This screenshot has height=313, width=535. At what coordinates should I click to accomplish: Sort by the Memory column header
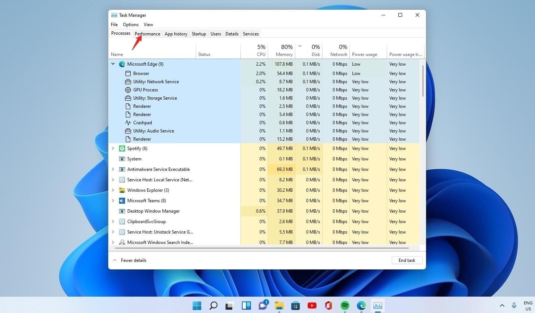coord(282,50)
